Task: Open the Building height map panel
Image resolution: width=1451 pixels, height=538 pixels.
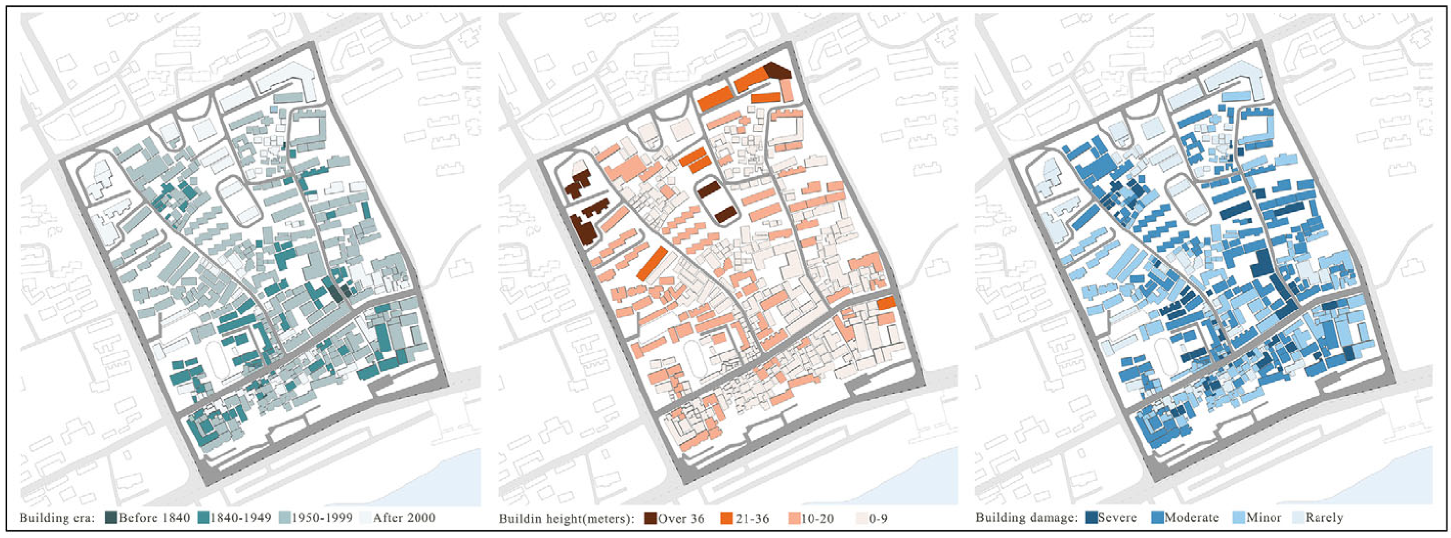Action: click(x=728, y=259)
